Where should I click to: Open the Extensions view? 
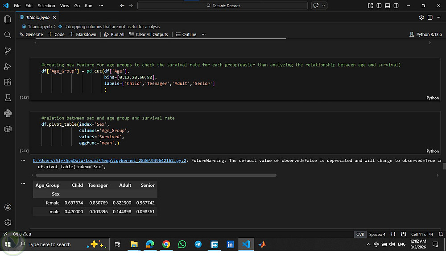pos(7,82)
